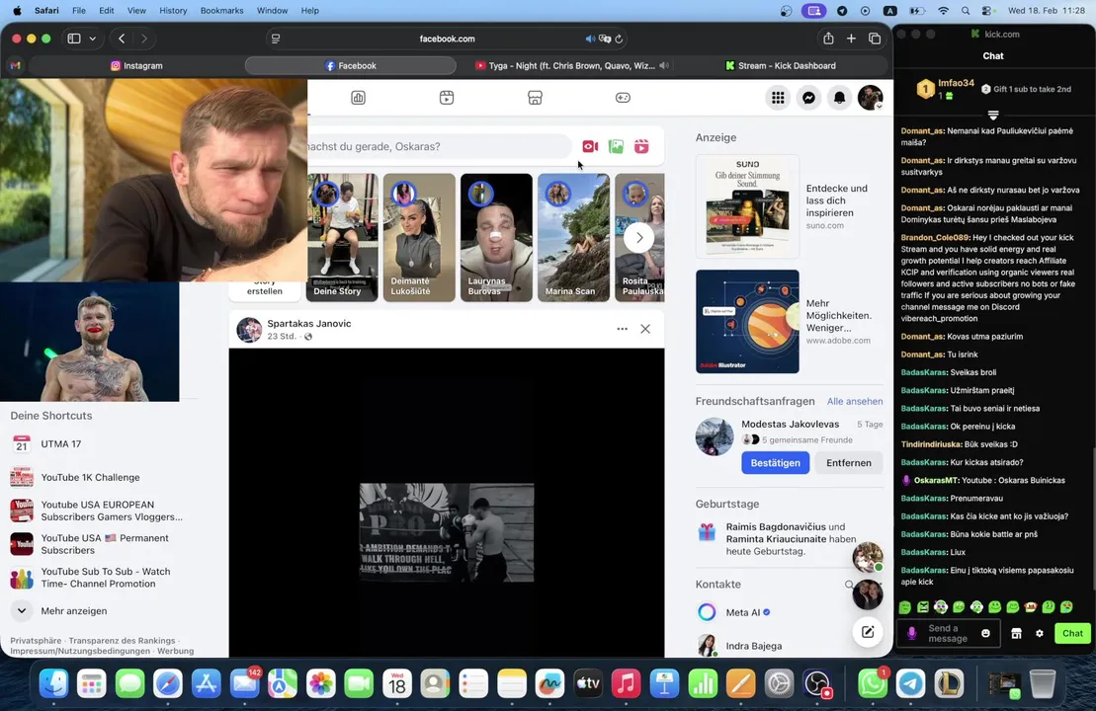Open Safari File menu
This screenshot has width=1096, height=711.
(79, 11)
